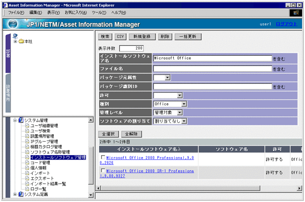Viewport: 305px width, 202px height.
Task: Click the 一括更新 button
Action: click(188, 37)
